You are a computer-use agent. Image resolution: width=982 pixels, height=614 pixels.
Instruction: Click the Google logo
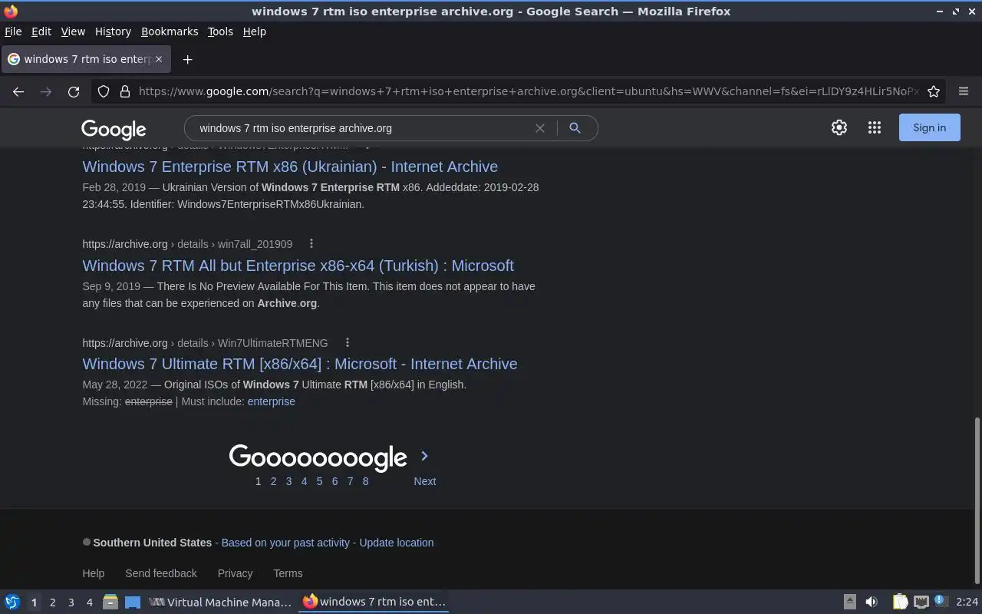[x=114, y=129]
